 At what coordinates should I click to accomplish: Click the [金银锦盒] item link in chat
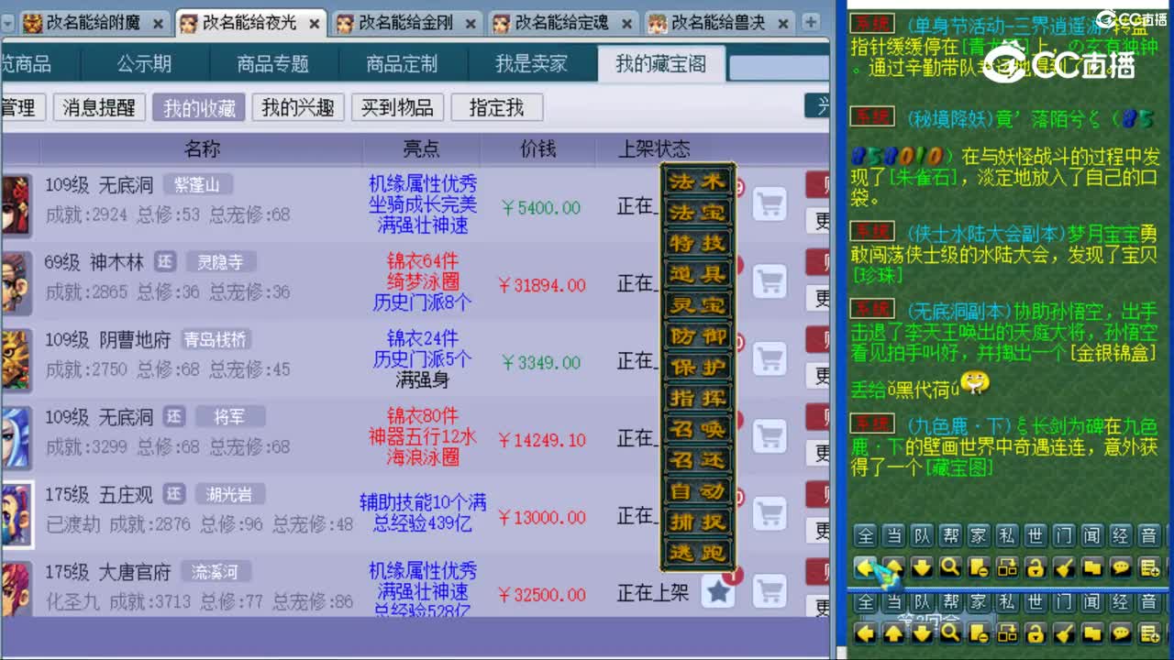[1112, 353]
